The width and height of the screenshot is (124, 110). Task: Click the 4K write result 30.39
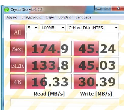[96, 82]
